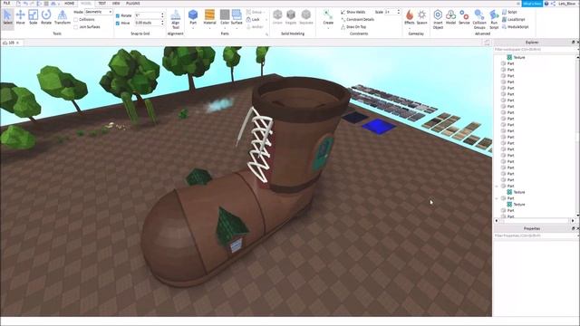Activate the Transform tool
This screenshot has width=580, height=326.
coord(63,17)
